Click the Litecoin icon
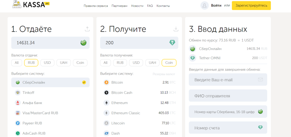291x137 pixels. (106, 123)
